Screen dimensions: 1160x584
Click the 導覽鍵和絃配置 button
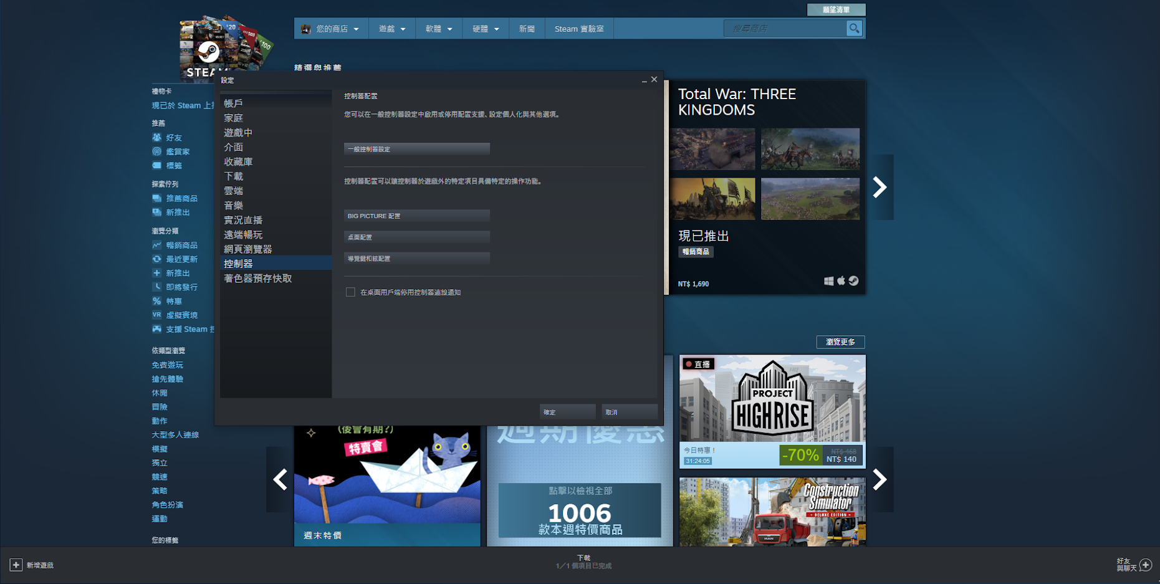417,258
